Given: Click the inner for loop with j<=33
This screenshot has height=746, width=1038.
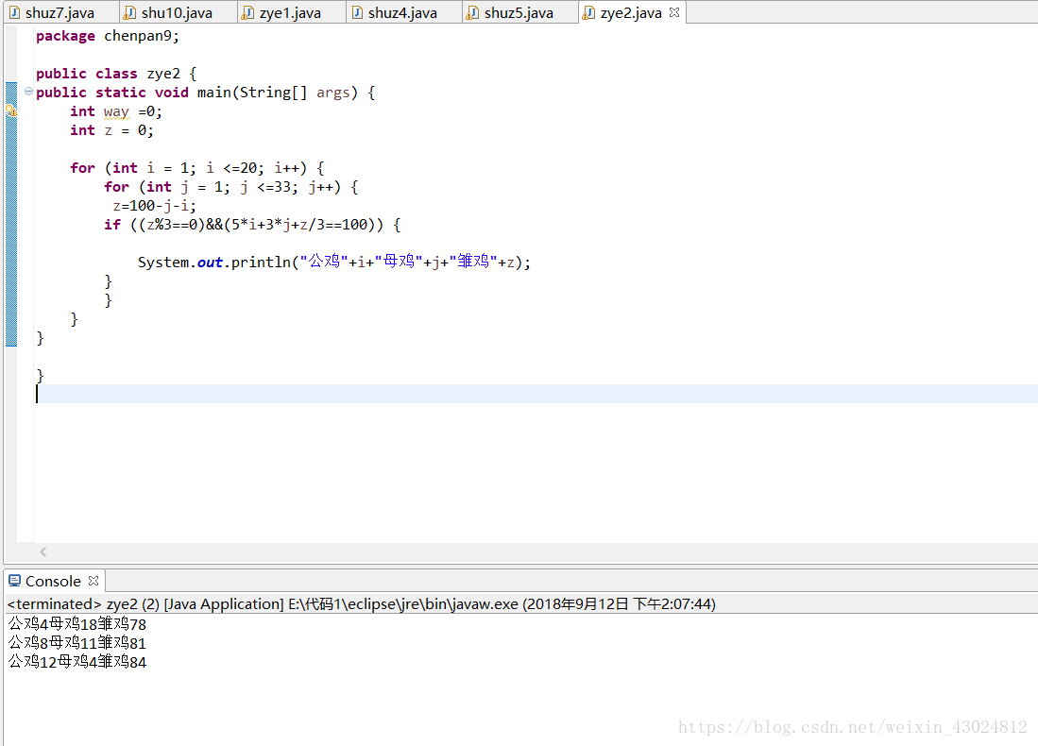Looking at the screenshot, I should pos(231,187).
